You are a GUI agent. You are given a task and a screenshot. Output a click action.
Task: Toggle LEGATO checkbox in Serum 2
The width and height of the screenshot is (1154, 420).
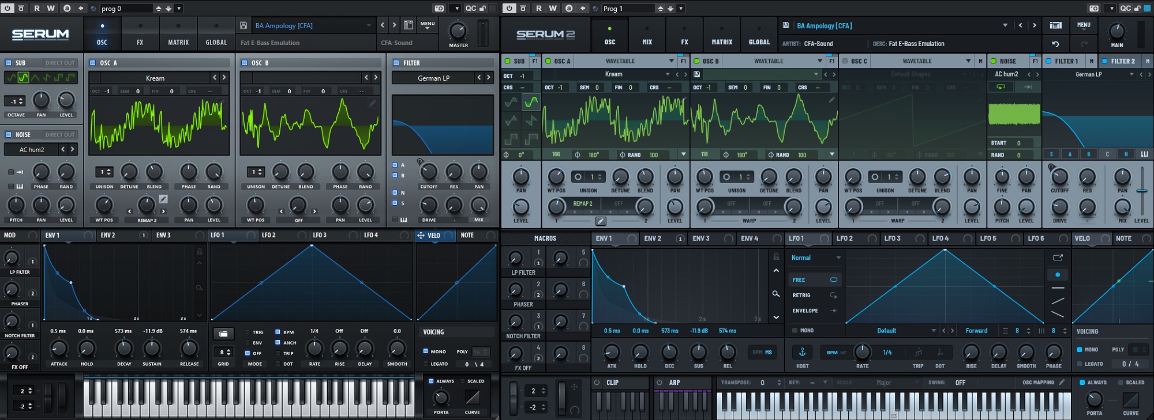[1080, 364]
